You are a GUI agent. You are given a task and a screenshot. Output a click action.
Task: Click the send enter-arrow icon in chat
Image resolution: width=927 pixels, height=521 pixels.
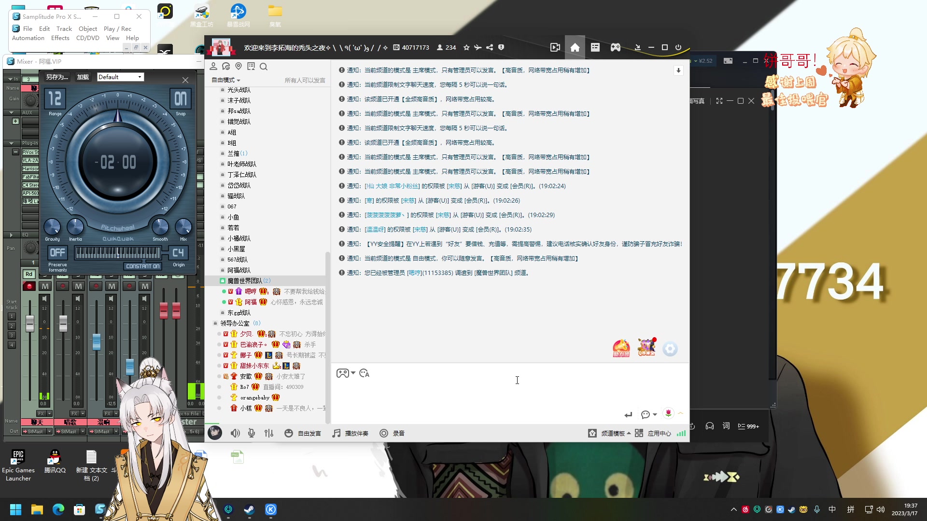(x=628, y=414)
